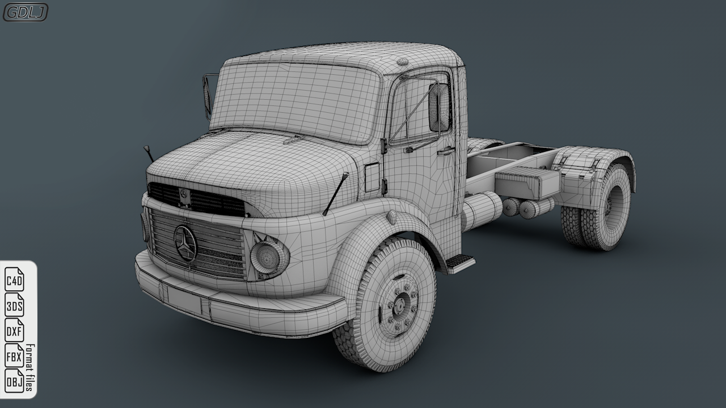This screenshot has height=408, width=726.
Task: Click the "format files" vertical label
Action: tap(29, 368)
